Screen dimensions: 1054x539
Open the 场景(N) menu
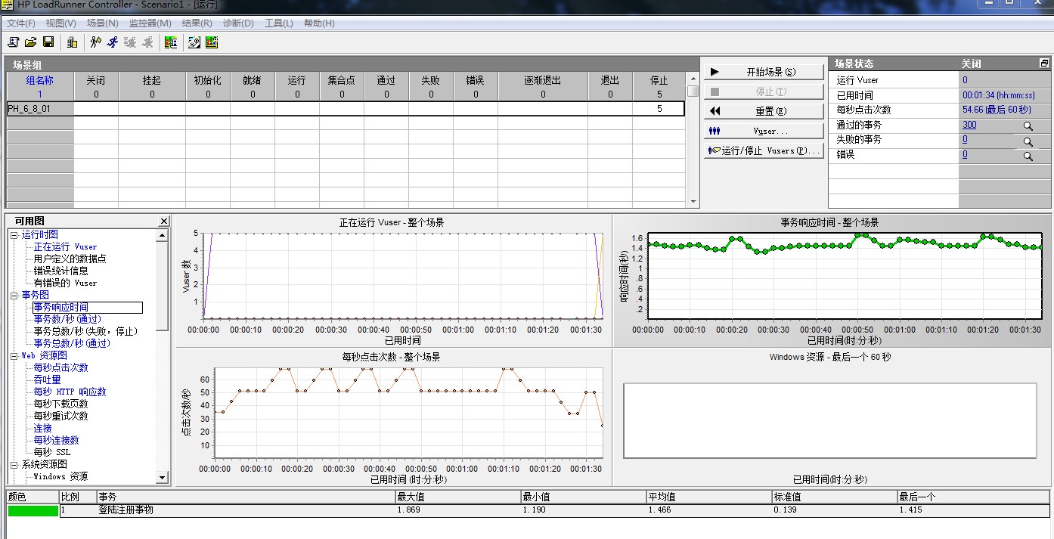click(x=102, y=23)
